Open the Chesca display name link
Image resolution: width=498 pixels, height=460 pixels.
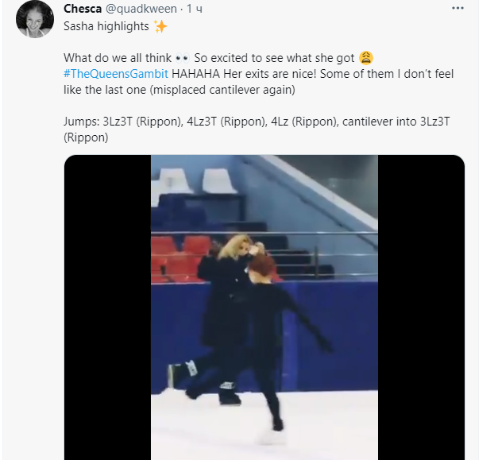click(x=83, y=8)
